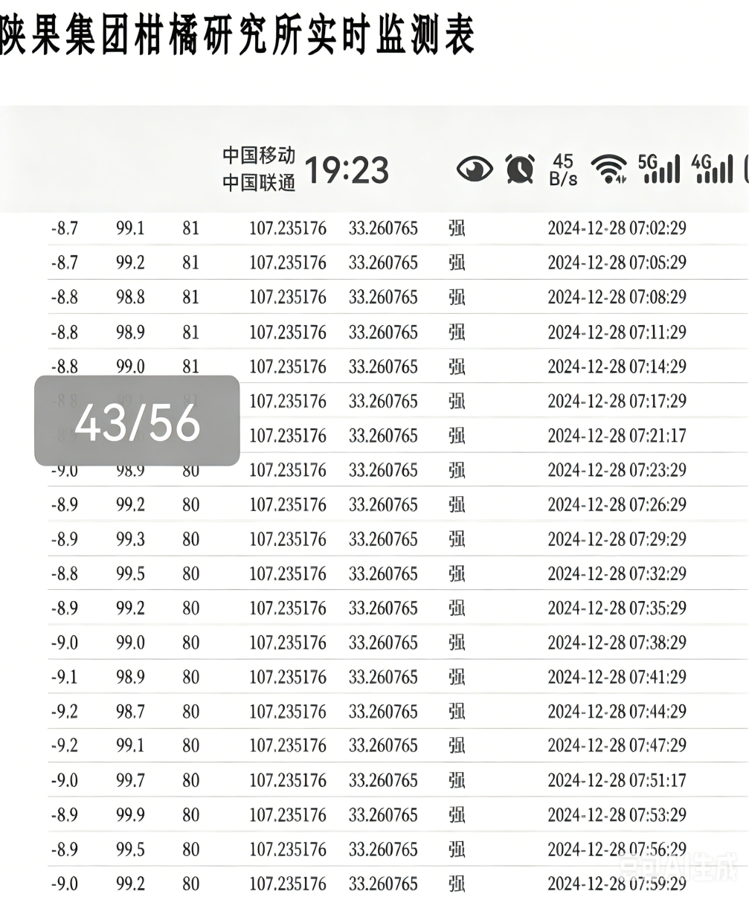Click 107.235176 longitude in the 07:17:29 row
The height and width of the screenshot is (897, 749).
[288, 401]
